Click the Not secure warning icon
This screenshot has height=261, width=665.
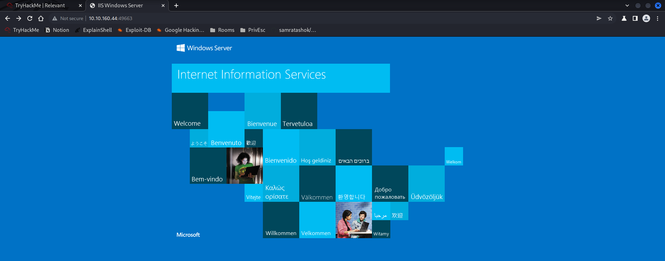click(x=54, y=18)
